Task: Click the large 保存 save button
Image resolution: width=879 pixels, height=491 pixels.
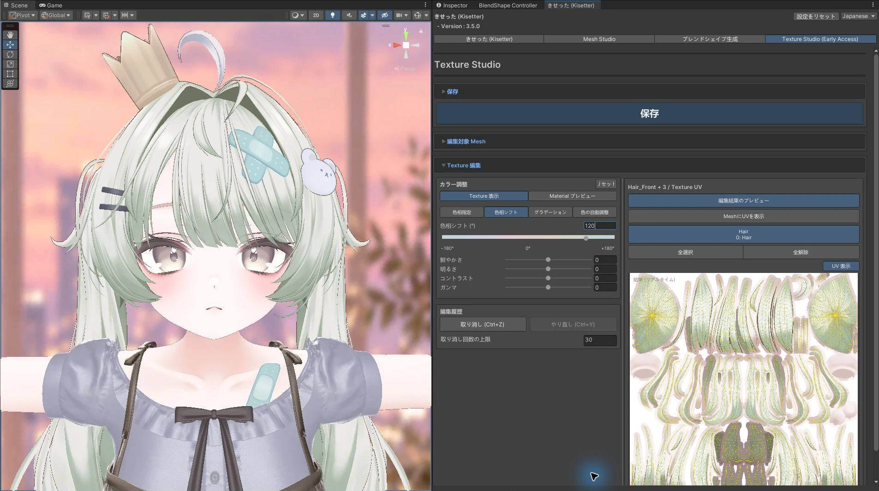Action: click(x=649, y=113)
